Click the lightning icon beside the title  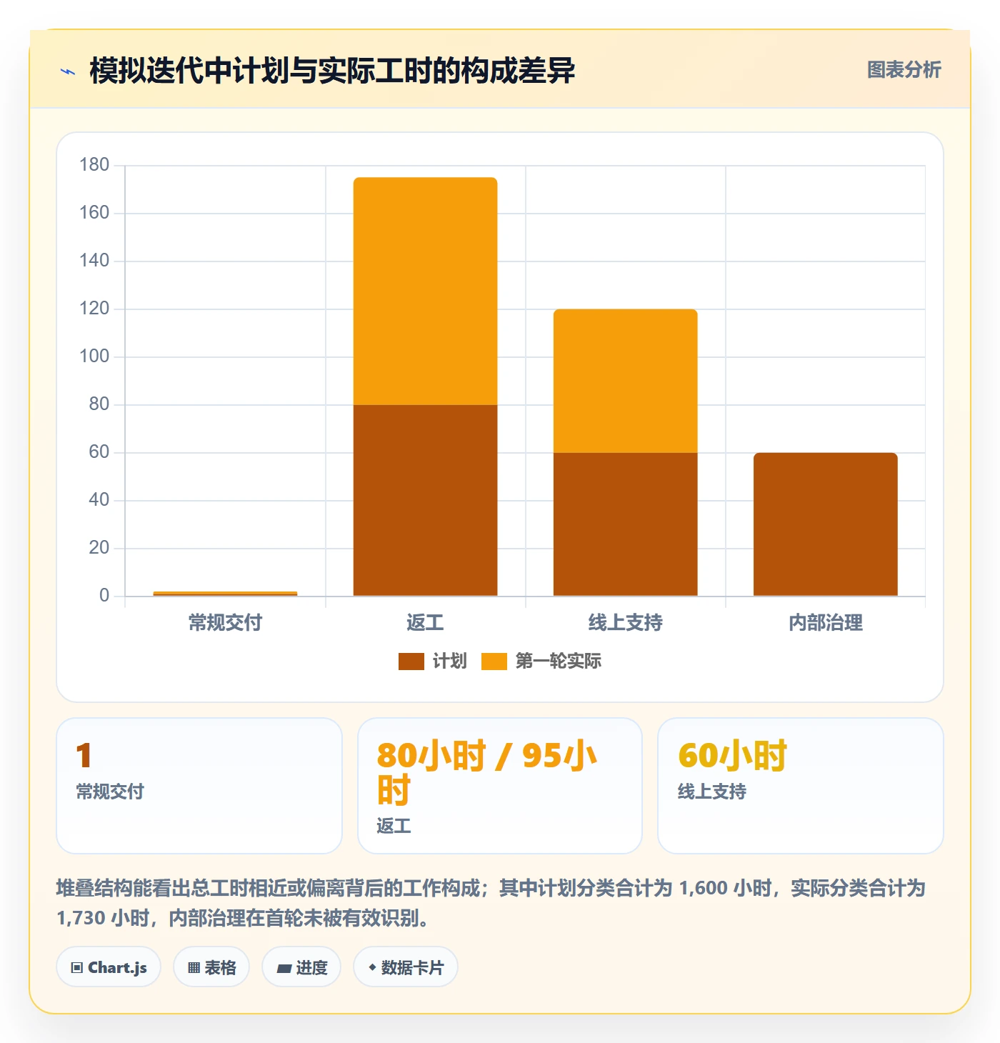tap(68, 71)
